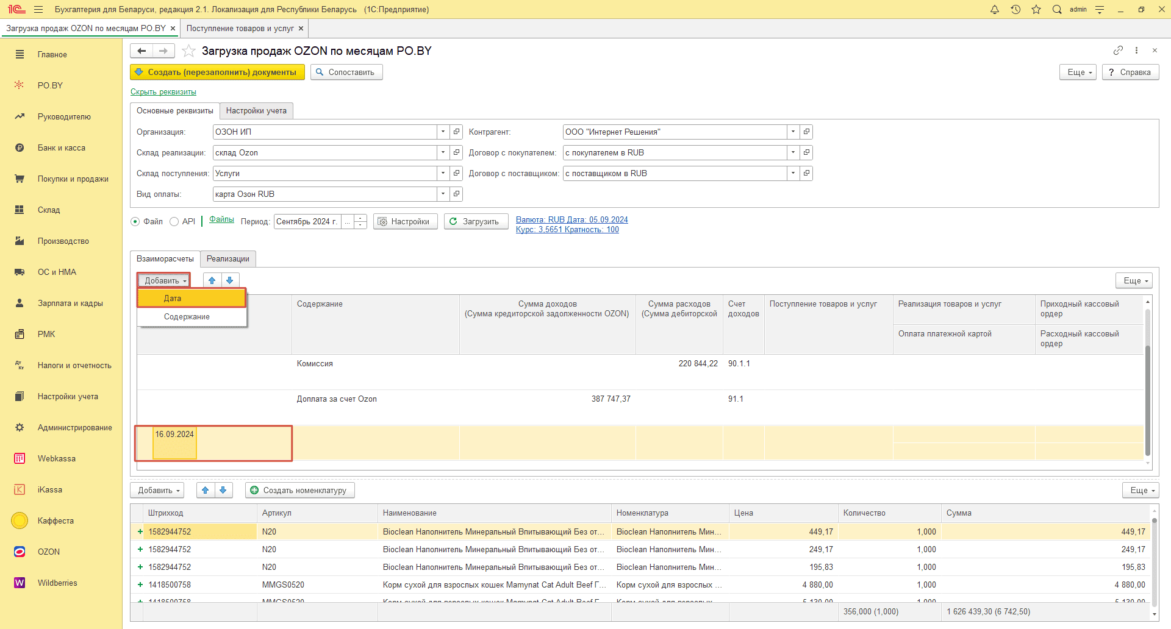
Task: Open Справка help button
Action: pos(1130,72)
